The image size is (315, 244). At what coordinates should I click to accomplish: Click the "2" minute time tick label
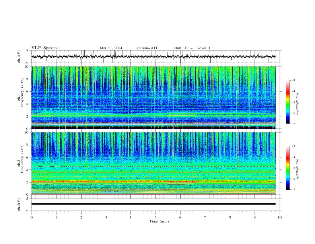(81, 217)
